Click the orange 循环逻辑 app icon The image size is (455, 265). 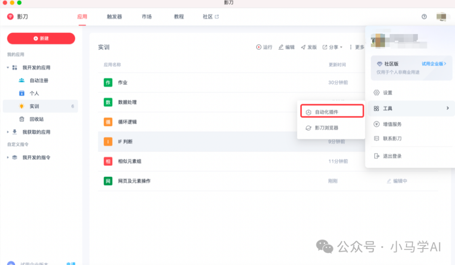pyautogui.click(x=108, y=122)
